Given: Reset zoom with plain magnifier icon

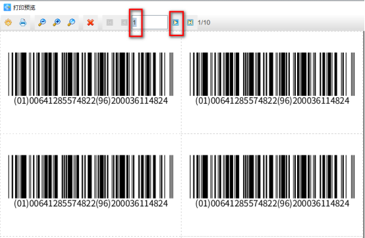Looking at the screenshot, I should (x=71, y=22).
